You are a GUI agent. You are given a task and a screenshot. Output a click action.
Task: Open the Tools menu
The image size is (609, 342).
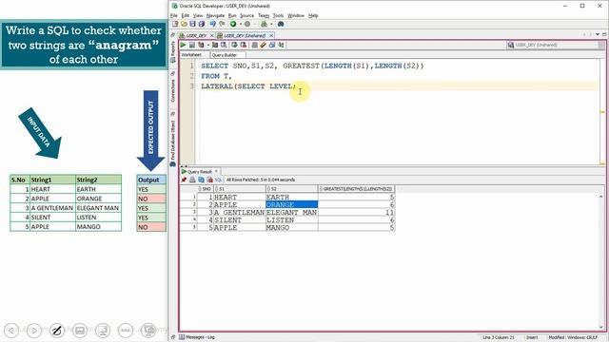278,15
